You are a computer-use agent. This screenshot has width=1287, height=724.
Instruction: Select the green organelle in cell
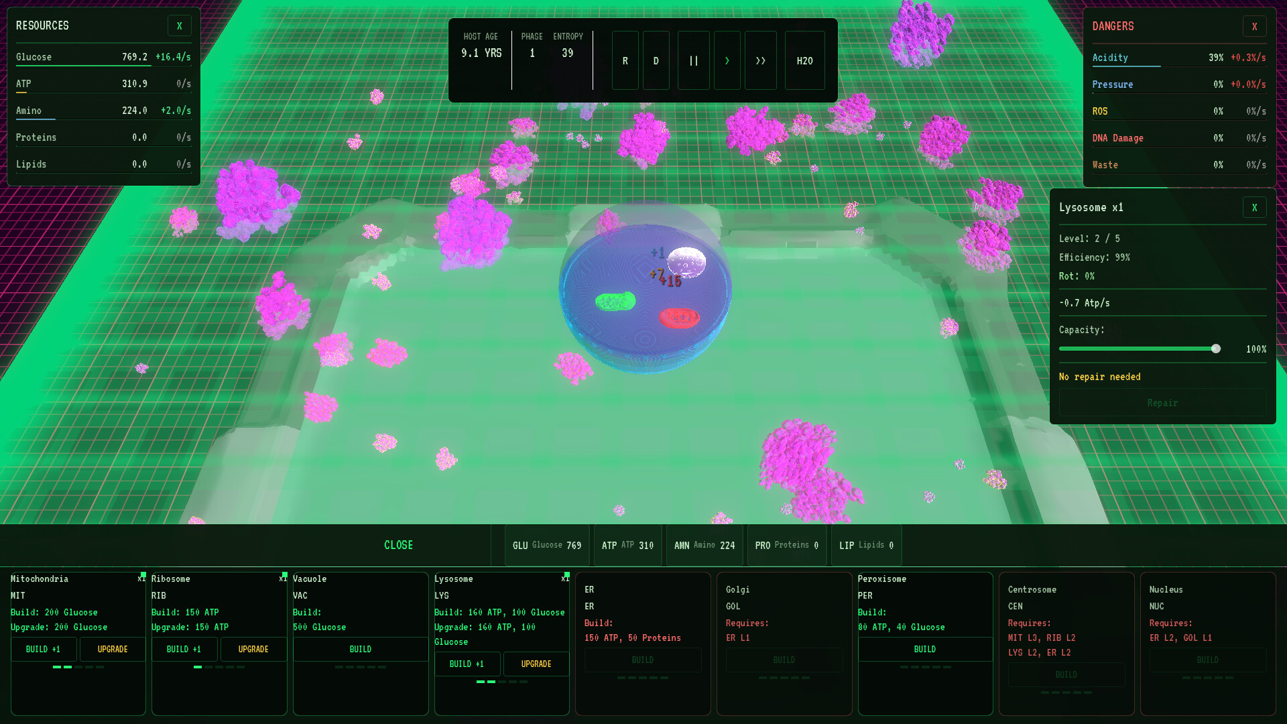(x=615, y=302)
